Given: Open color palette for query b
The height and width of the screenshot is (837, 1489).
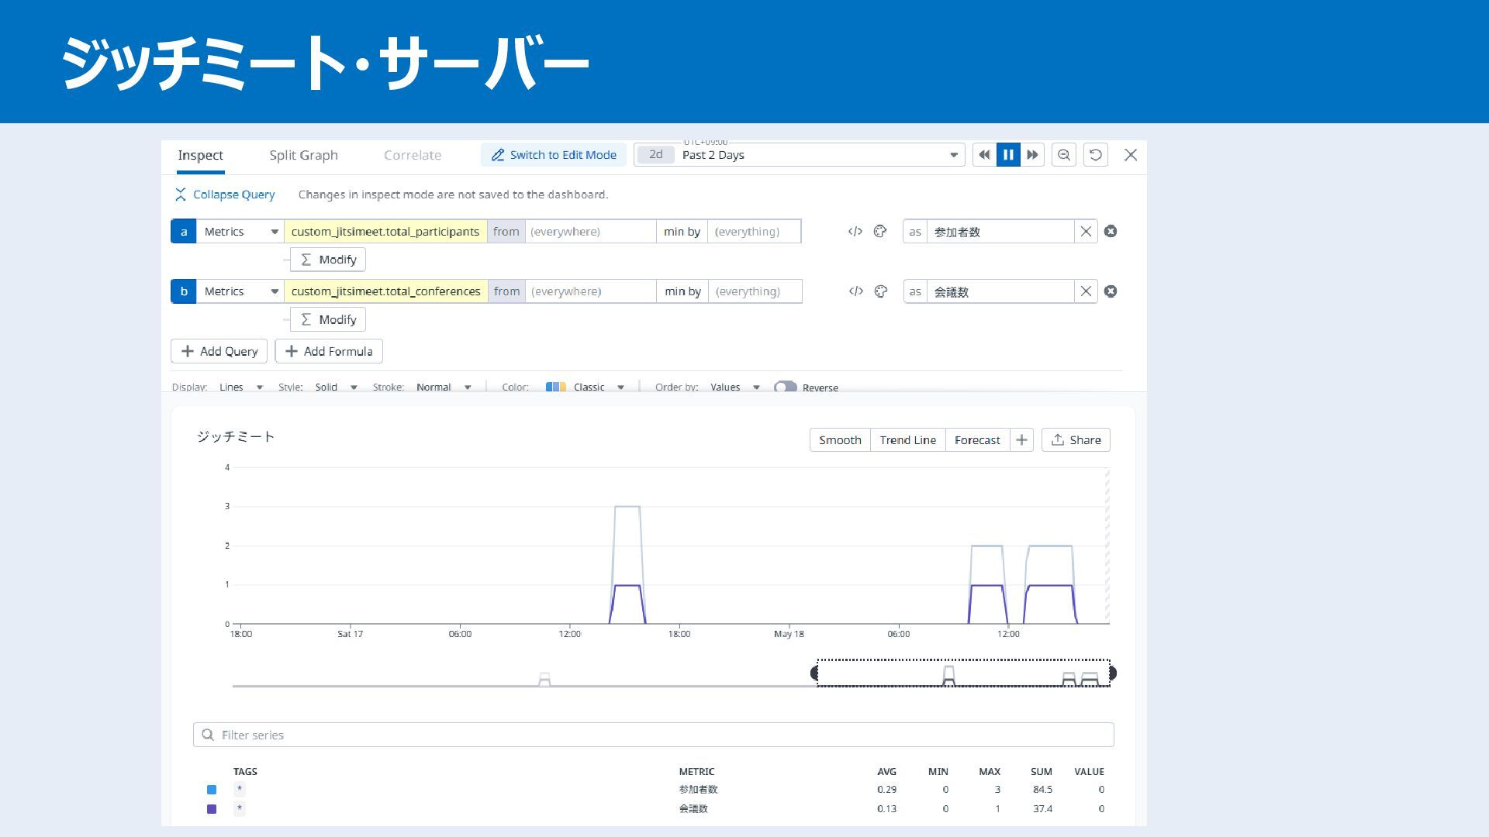Looking at the screenshot, I should (x=881, y=291).
